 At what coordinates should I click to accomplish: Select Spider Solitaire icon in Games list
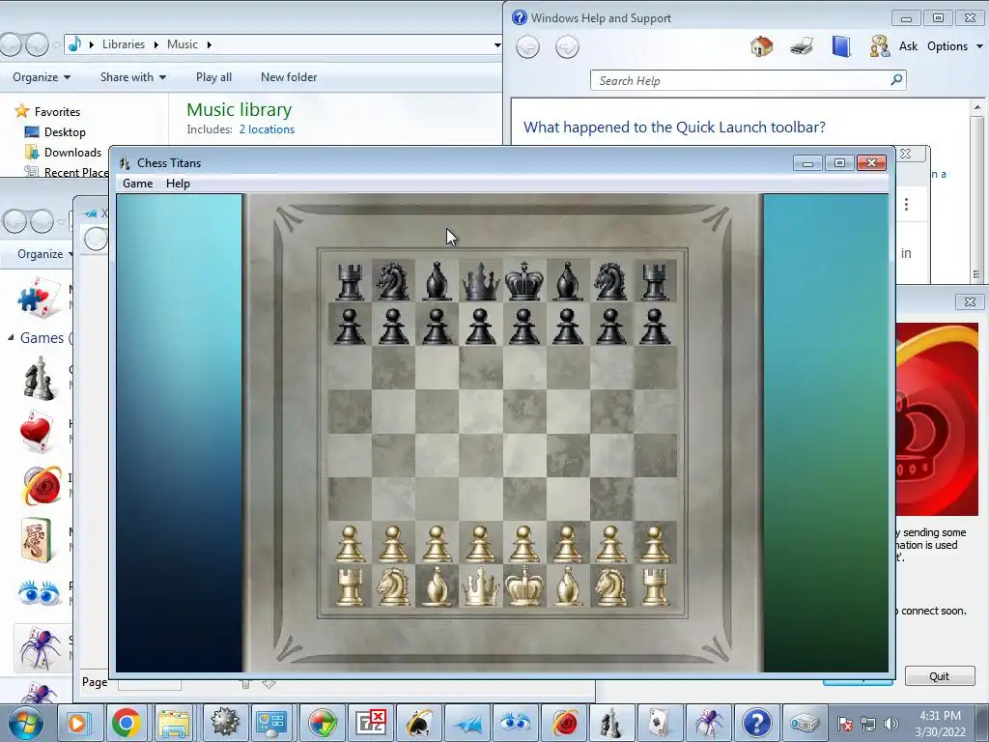(x=40, y=648)
